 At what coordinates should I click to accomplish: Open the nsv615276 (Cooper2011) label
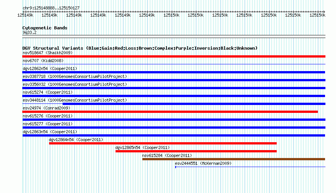[x=48, y=116]
